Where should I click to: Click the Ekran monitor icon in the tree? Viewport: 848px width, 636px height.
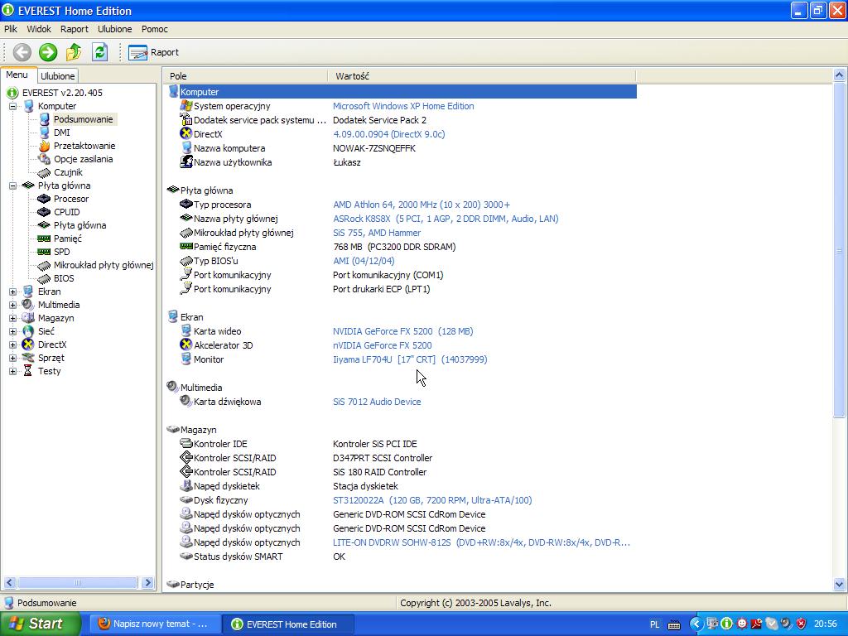[28, 291]
